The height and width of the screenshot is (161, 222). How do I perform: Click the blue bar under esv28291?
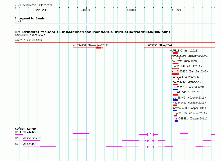coord(175,90)
